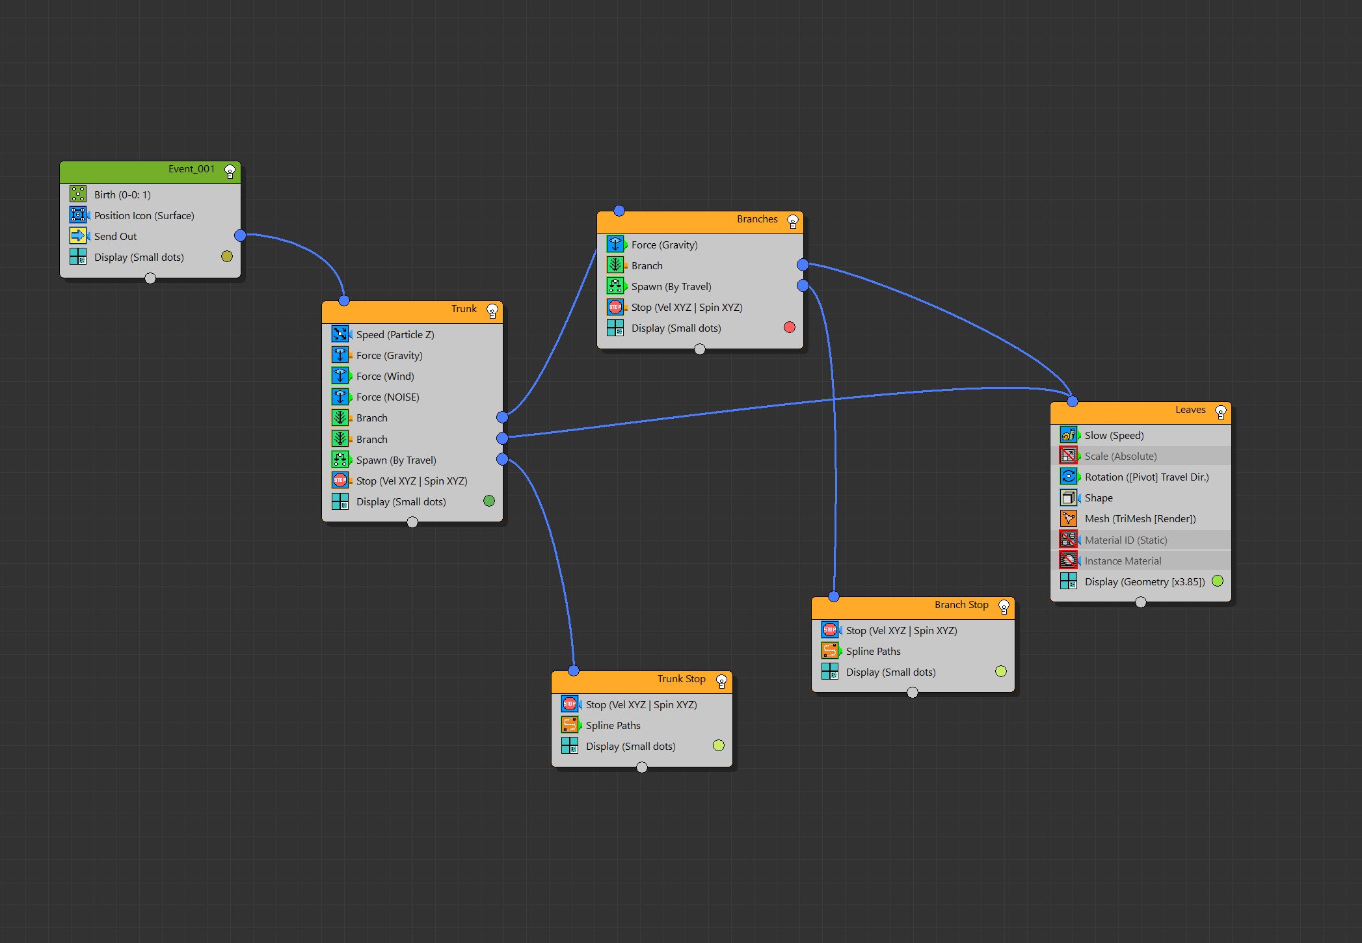Click the Branches Spawn (By Travel) output connector
This screenshot has height=943, width=1362.
click(x=803, y=286)
